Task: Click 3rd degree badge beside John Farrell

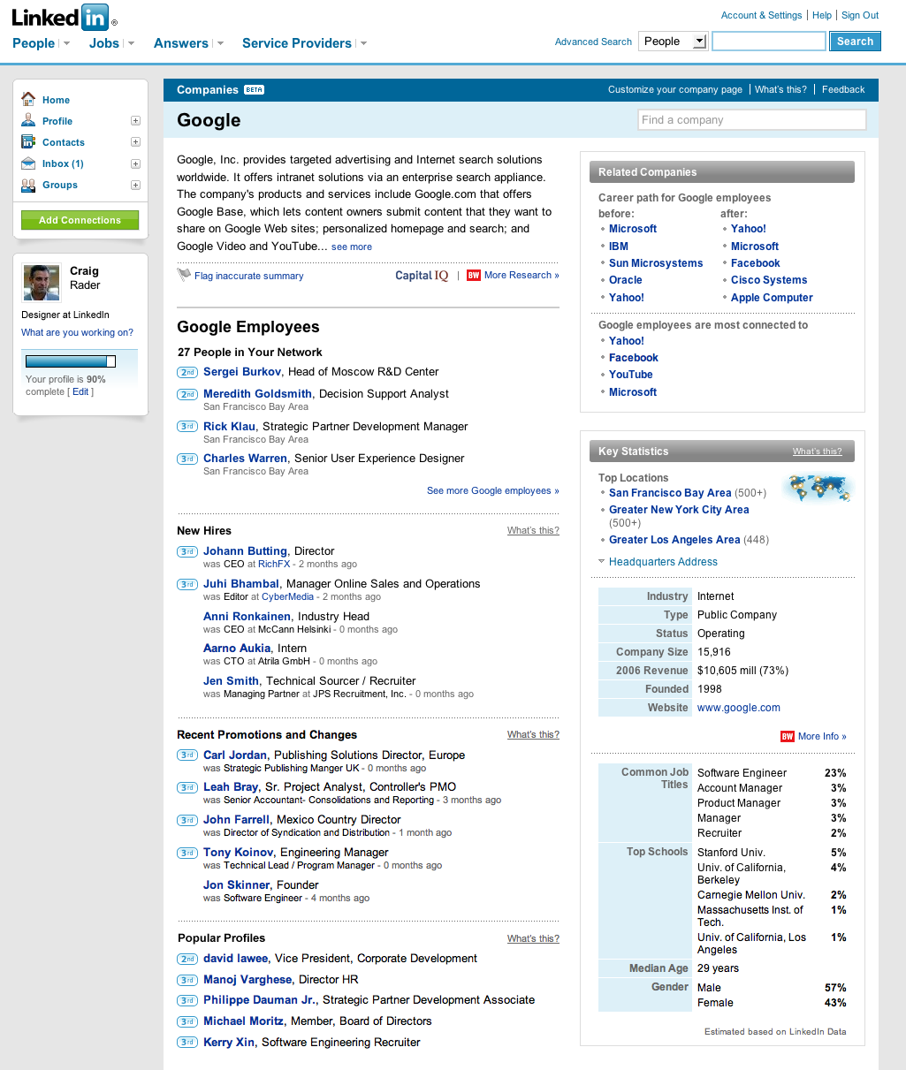Action: (187, 820)
